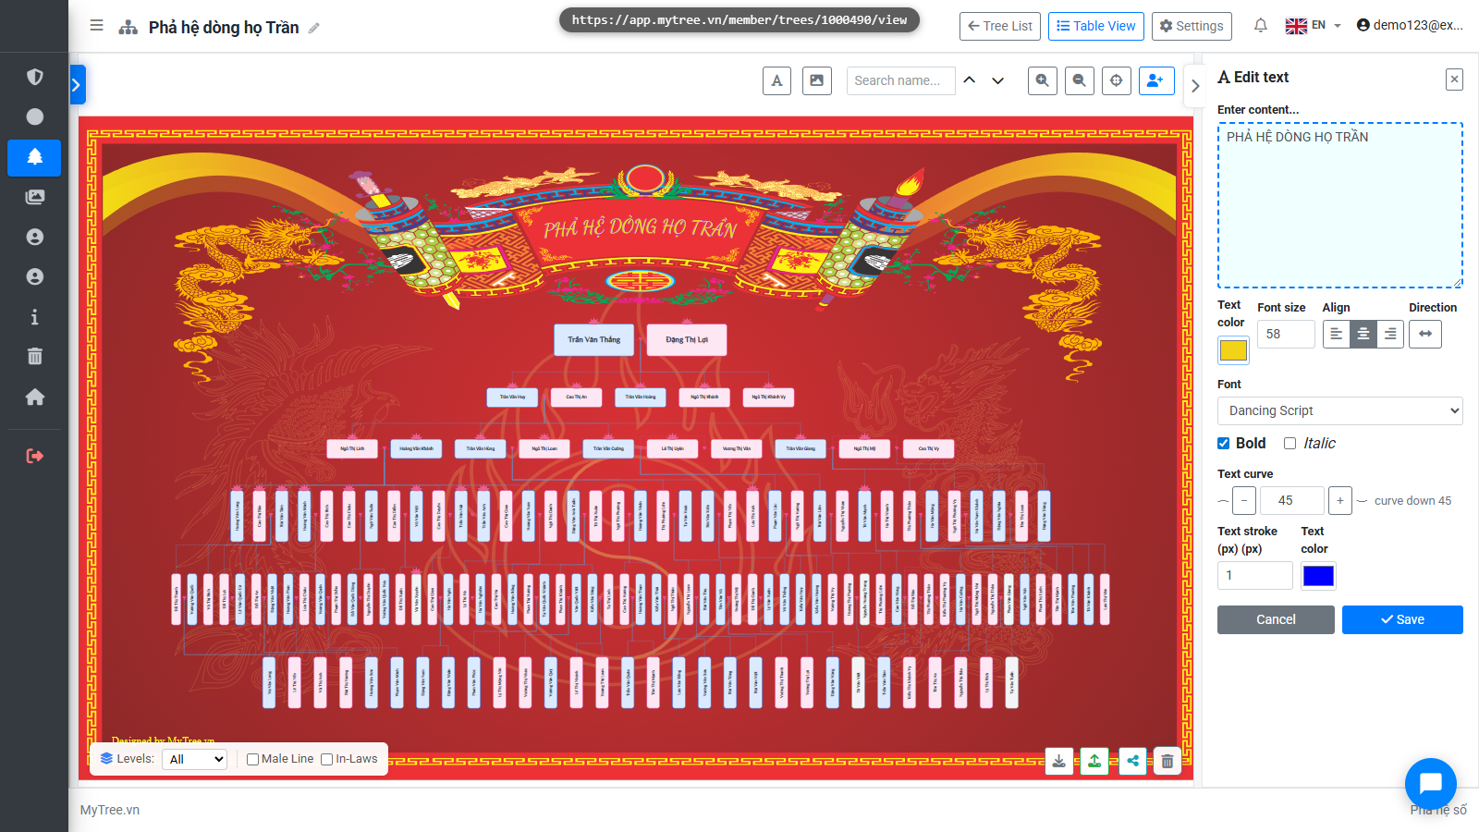1479x832 pixels.
Task: Click the circle icon in sidebar
Action: 34,116
